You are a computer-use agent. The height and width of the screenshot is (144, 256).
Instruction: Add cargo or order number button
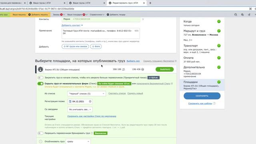75,46
